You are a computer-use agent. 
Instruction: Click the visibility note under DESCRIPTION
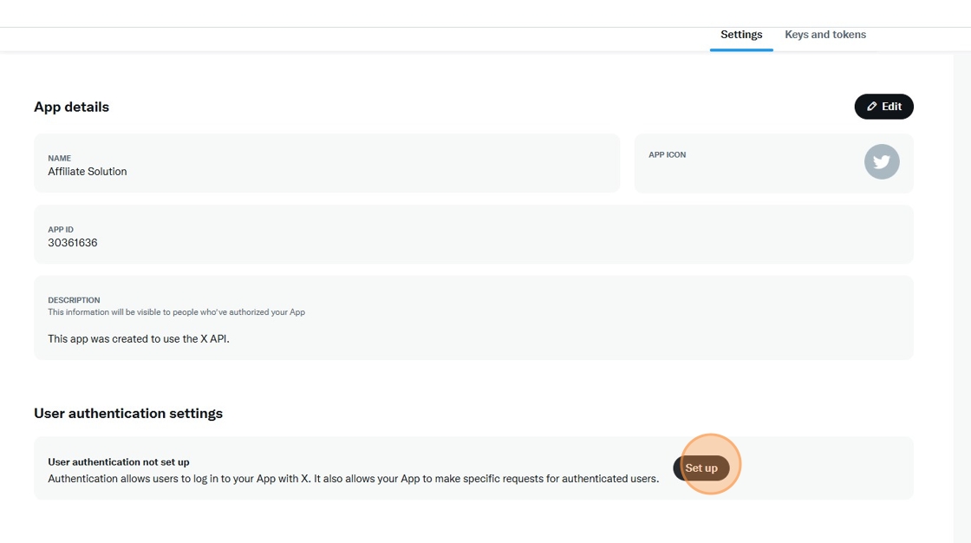(177, 311)
